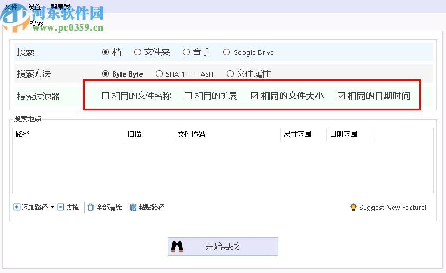The image size is (446, 273).
Task: Click the 日期范围 column header
Action: click(351, 134)
